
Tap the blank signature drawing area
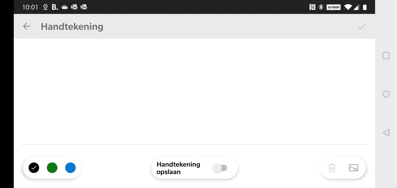click(194, 91)
